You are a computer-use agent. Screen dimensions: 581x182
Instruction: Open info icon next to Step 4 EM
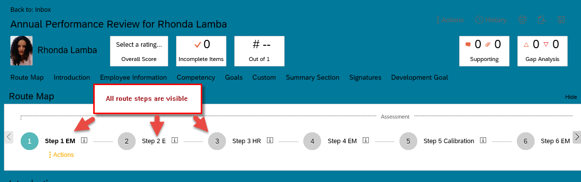point(366,141)
